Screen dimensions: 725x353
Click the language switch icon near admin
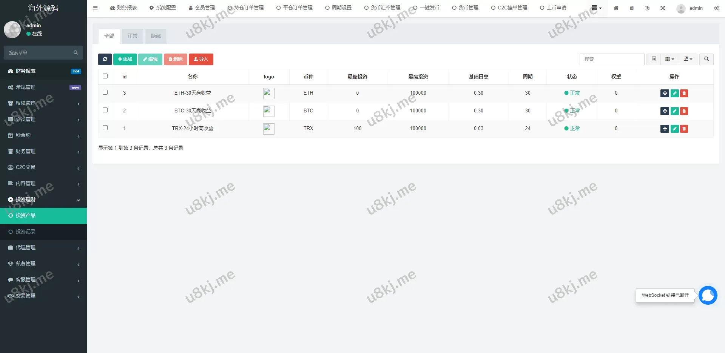647,8
